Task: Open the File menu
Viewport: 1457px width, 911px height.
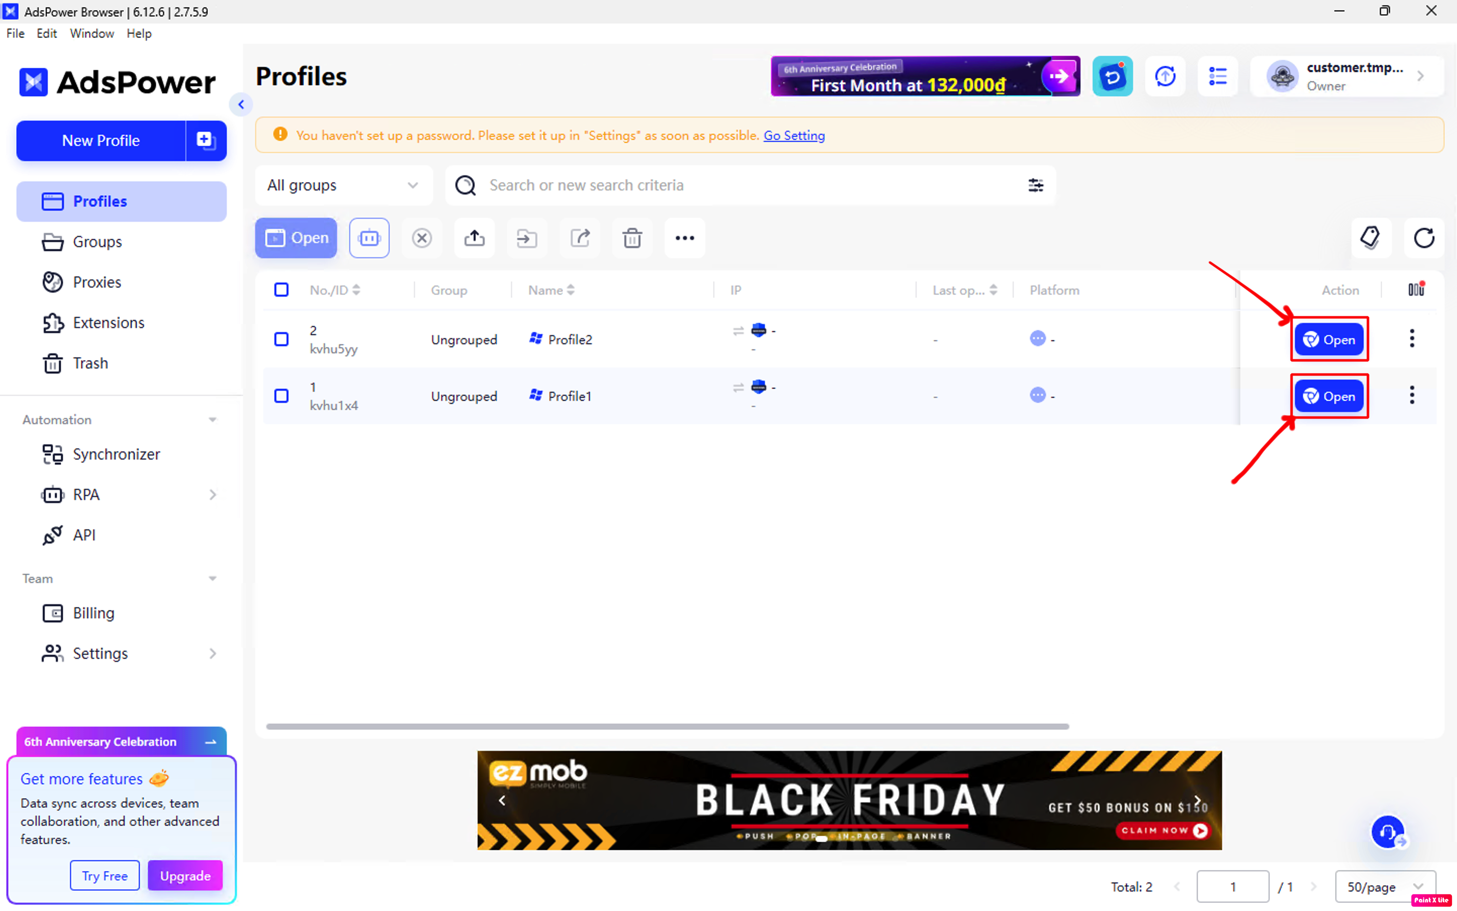Action: 16,33
